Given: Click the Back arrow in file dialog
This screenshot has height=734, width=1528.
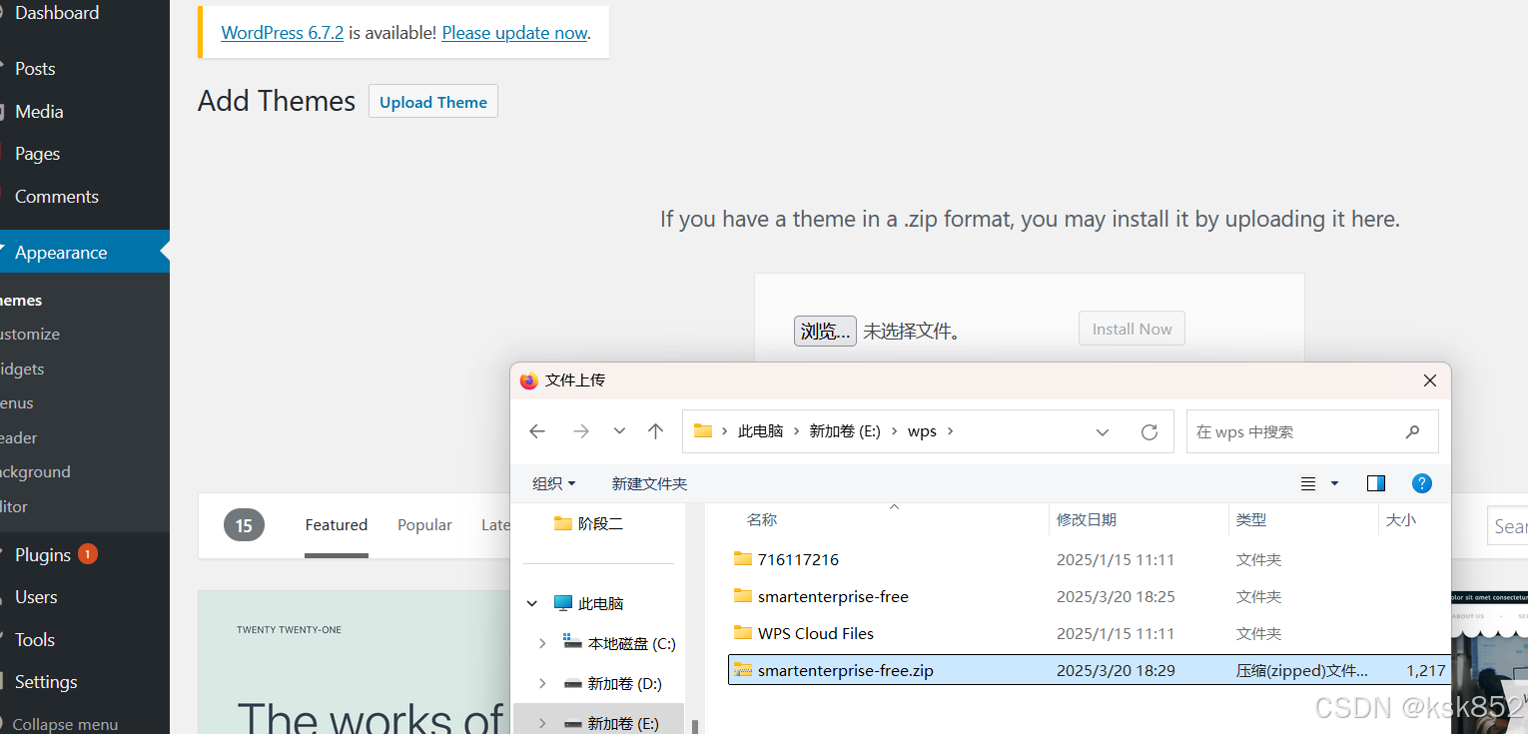Looking at the screenshot, I should tap(537, 431).
